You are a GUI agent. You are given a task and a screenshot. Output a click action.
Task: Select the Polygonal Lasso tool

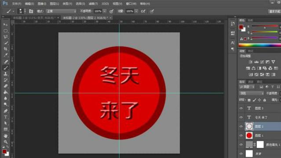pyautogui.click(x=6, y=37)
